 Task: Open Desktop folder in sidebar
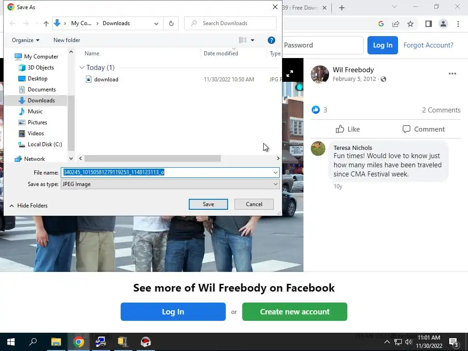pos(37,79)
